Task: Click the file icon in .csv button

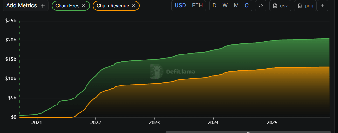Action: (x=275, y=6)
